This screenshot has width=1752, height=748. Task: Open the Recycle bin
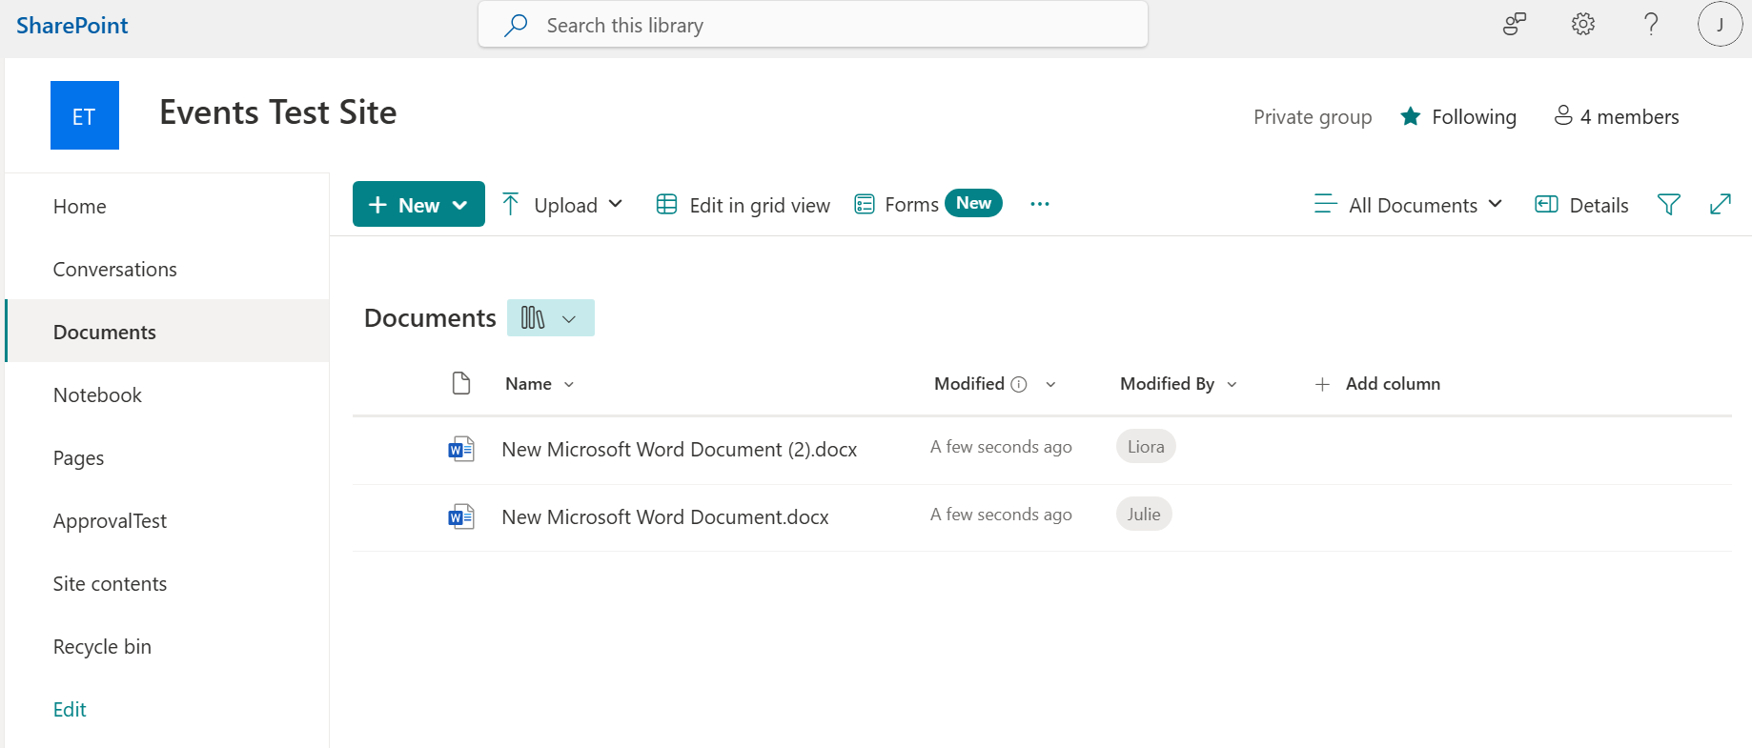(103, 647)
